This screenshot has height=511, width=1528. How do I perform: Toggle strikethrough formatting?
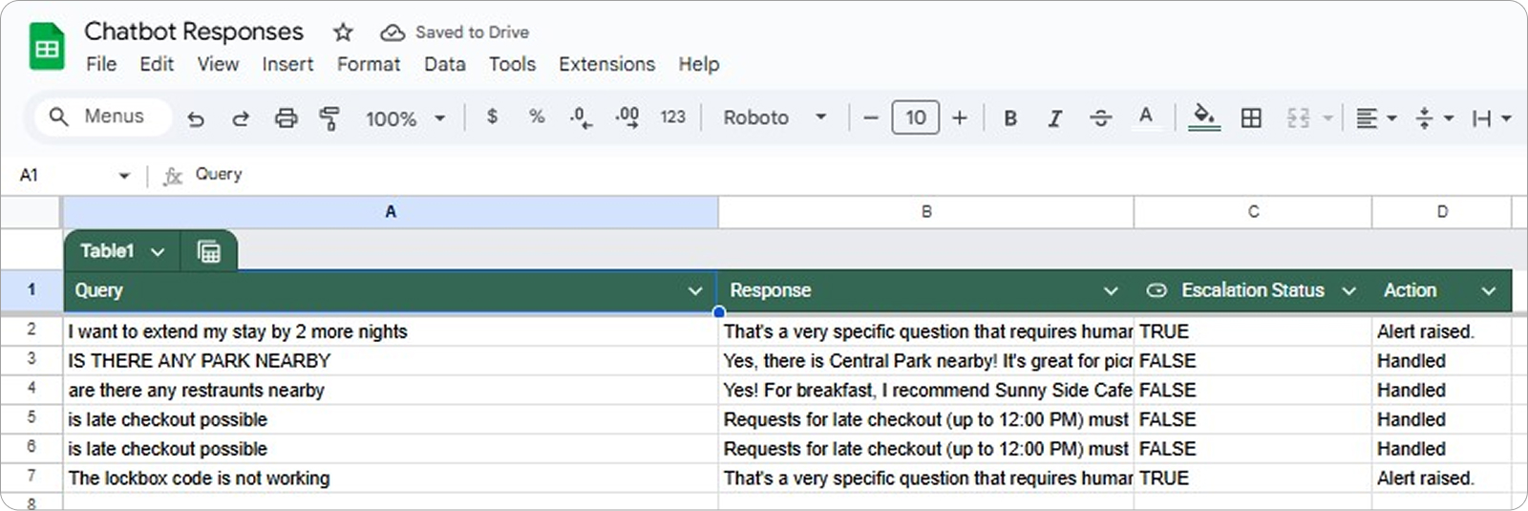[1100, 117]
